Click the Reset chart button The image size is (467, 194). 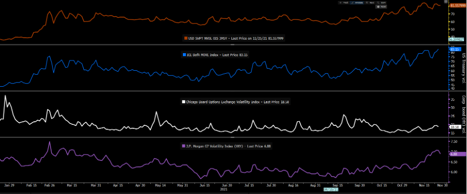click(381, 7)
